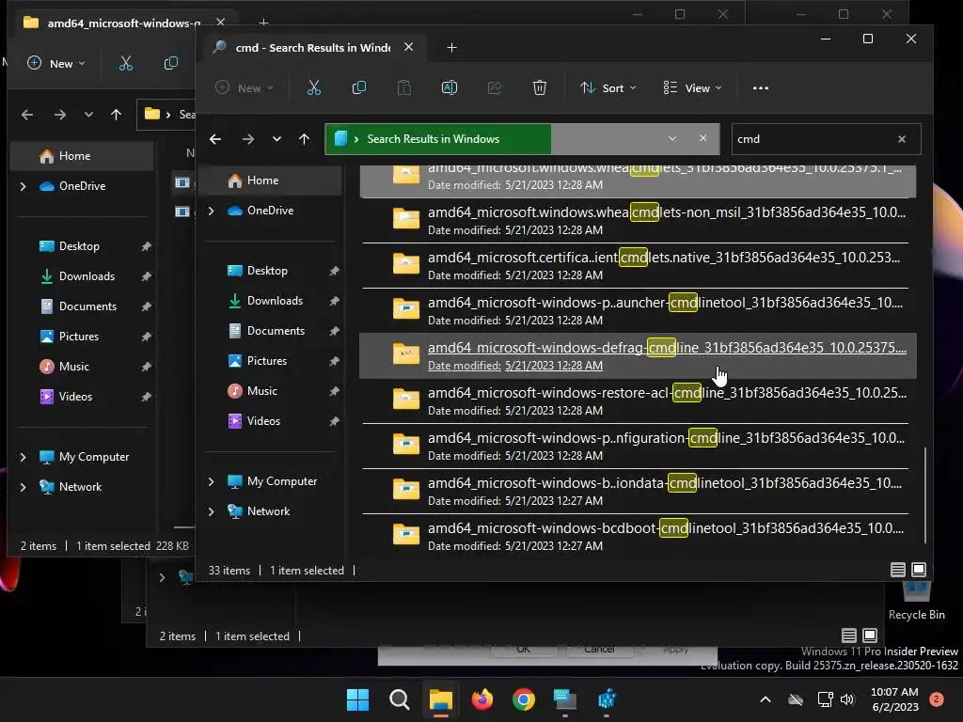Go up one level in back amd64 window
The height and width of the screenshot is (722, 963).
tap(116, 114)
